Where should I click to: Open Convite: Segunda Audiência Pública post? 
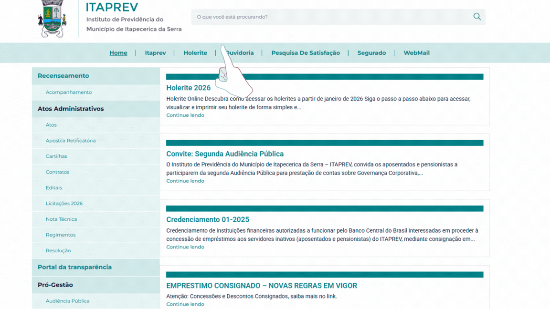pos(225,154)
